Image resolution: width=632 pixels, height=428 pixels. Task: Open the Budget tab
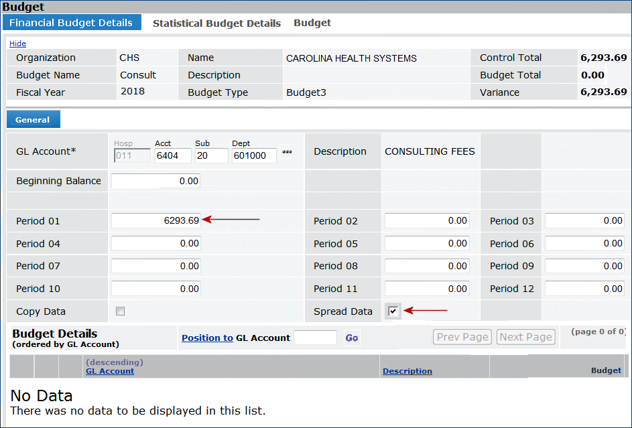(x=312, y=23)
